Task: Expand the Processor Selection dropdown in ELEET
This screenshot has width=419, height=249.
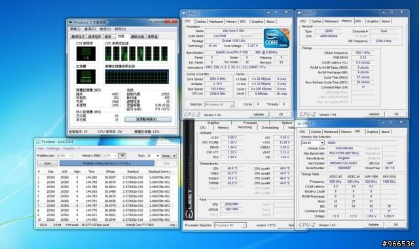Action: point(244,225)
